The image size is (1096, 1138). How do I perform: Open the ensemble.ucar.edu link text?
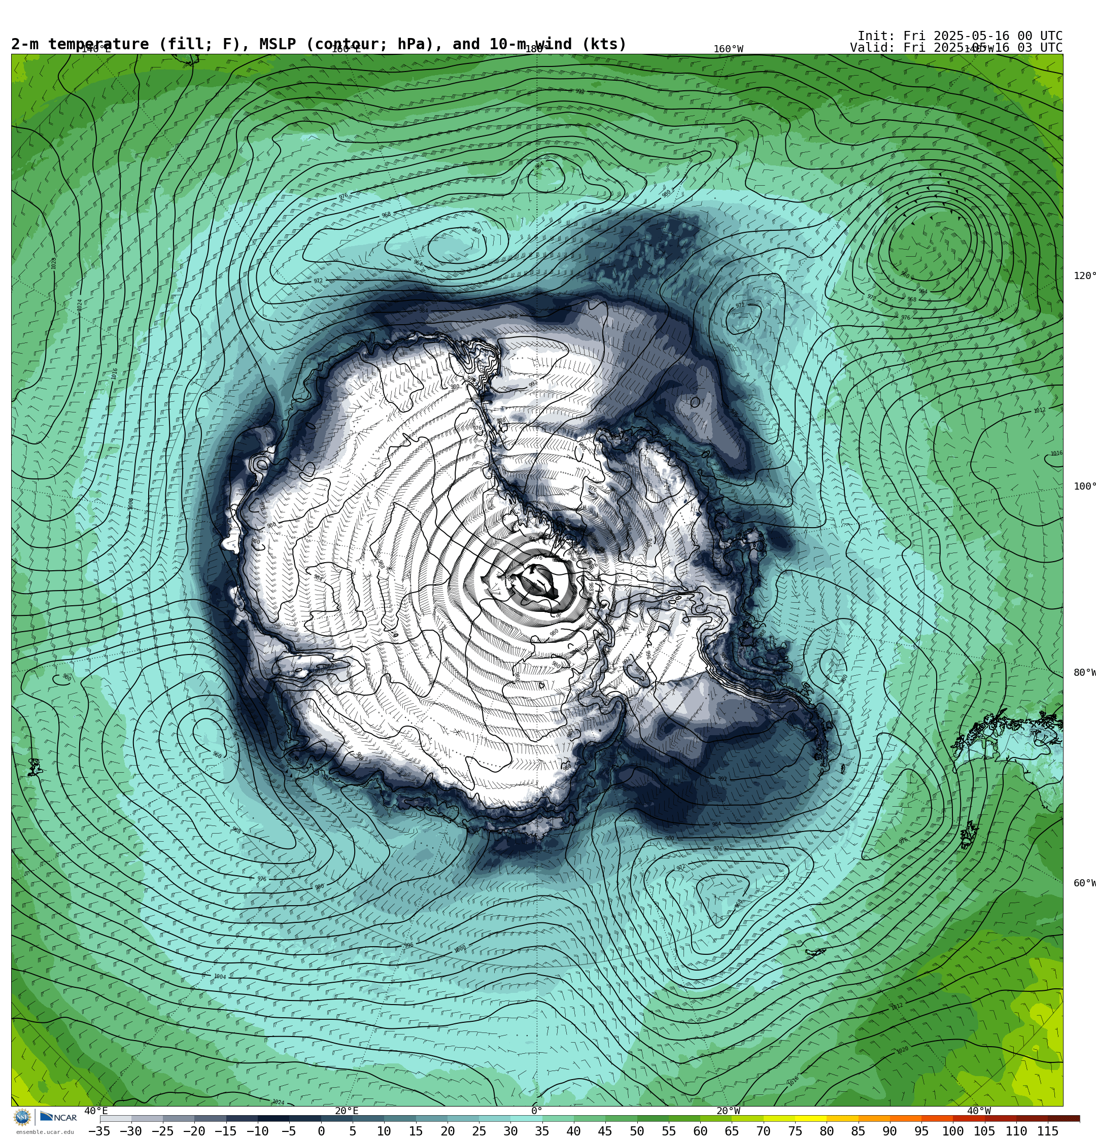pos(45,1131)
